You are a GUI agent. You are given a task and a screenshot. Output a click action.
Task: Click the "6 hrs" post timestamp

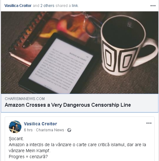(x=28, y=130)
